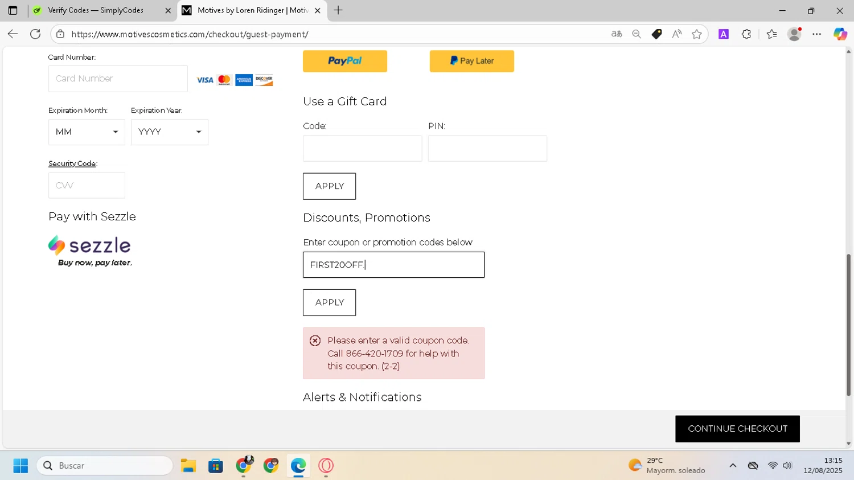
Task: Click the scrollbar down arrow
Action: [848, 444]
